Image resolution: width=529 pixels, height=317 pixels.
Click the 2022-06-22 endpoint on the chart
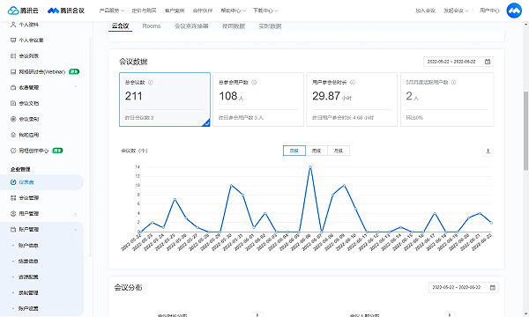coord(491,223)
